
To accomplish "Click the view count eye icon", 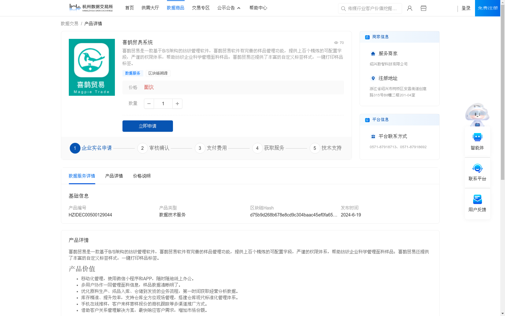I will coord(336,43).
